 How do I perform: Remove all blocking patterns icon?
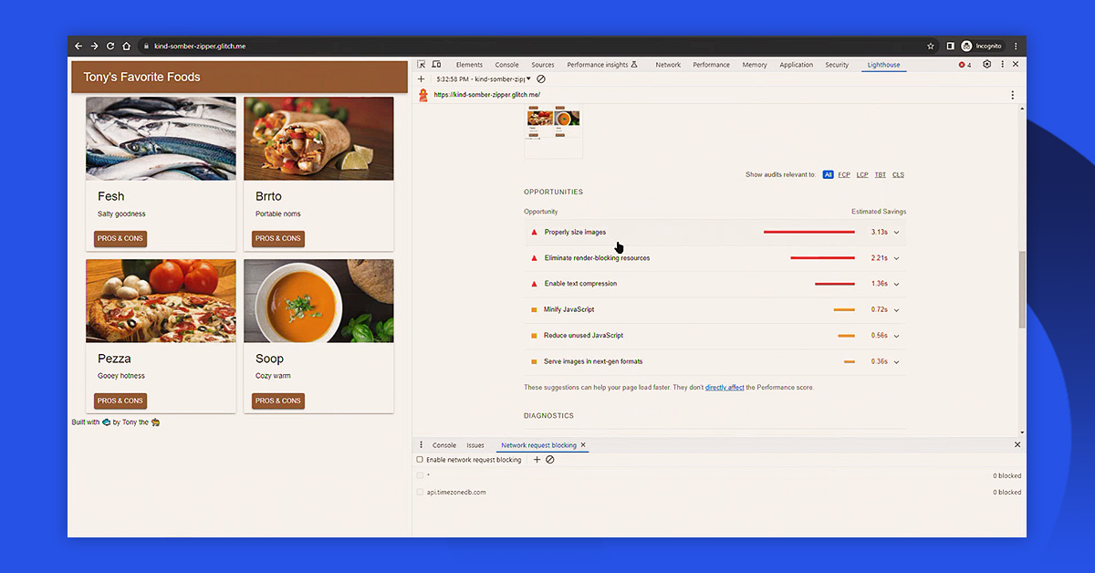pos(550,460)
